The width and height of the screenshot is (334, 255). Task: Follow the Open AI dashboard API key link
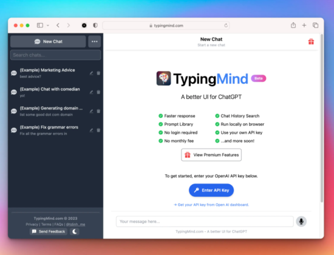(211, 205)
